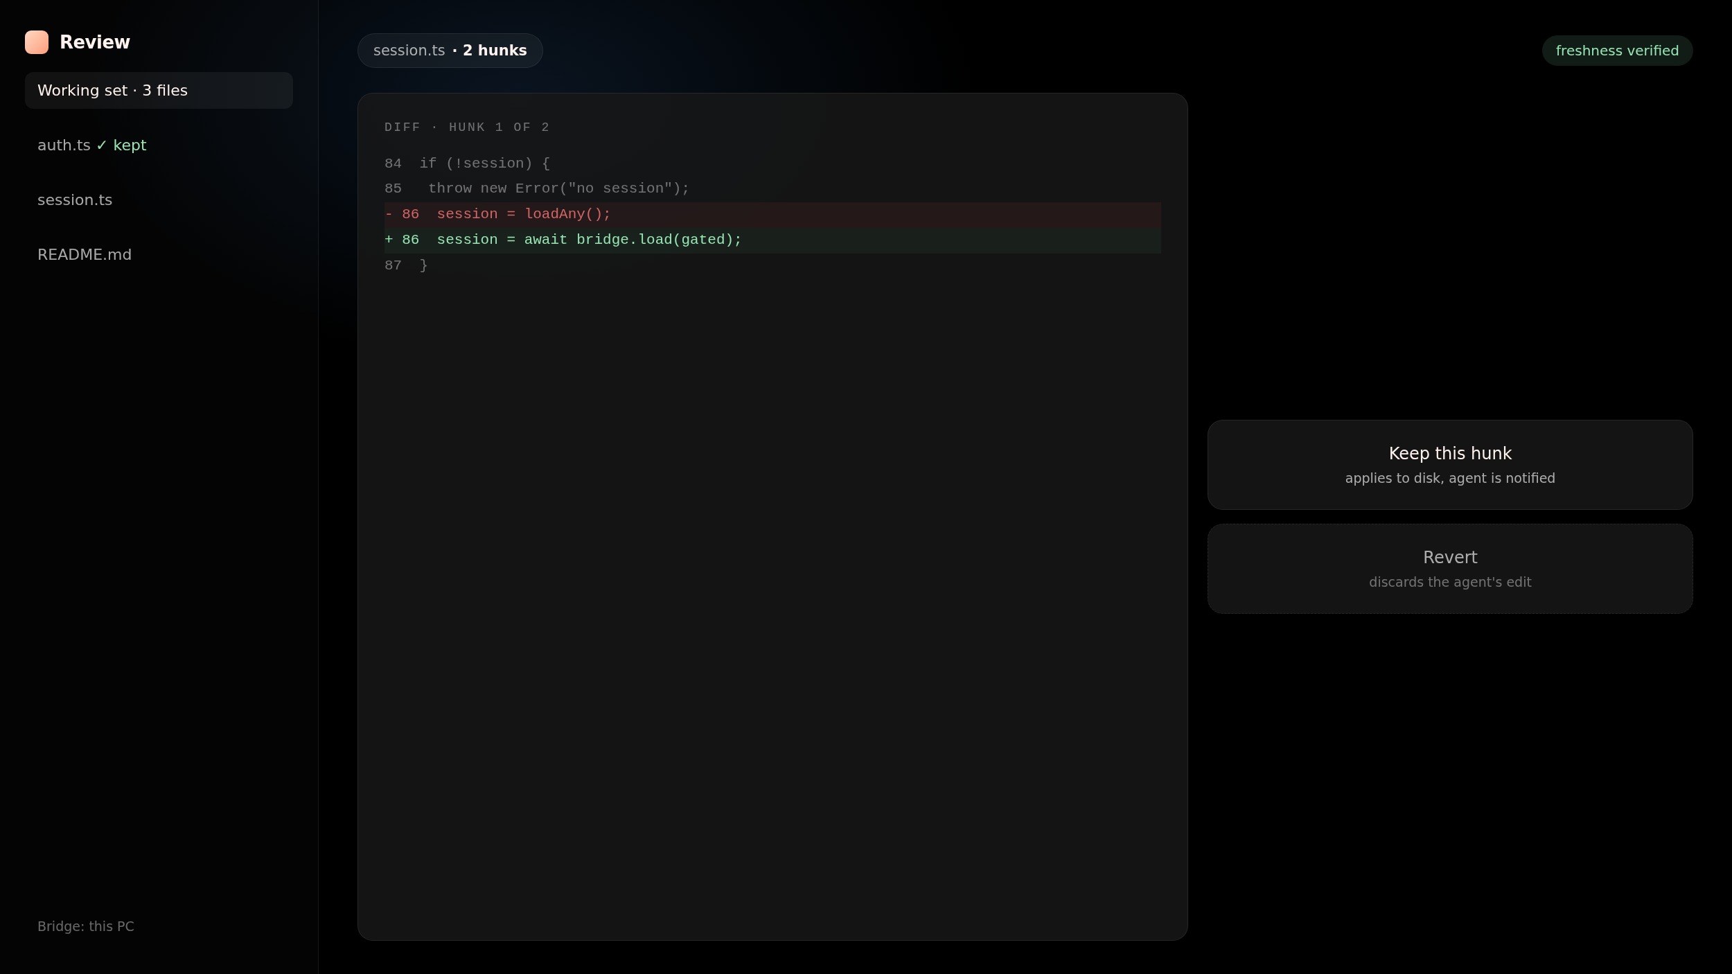Open README.md in the sidebar
1732x974 pixels.
[x=159, y=255]
